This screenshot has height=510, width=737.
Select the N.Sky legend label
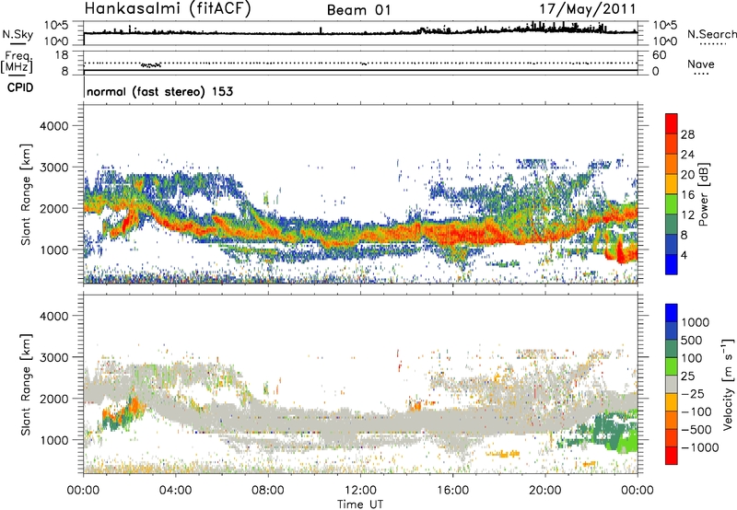point(18,34)
